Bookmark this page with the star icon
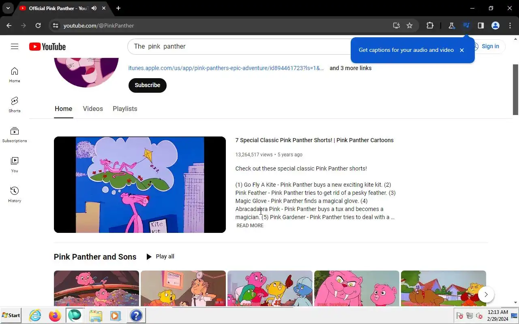 tap(410, 26)
